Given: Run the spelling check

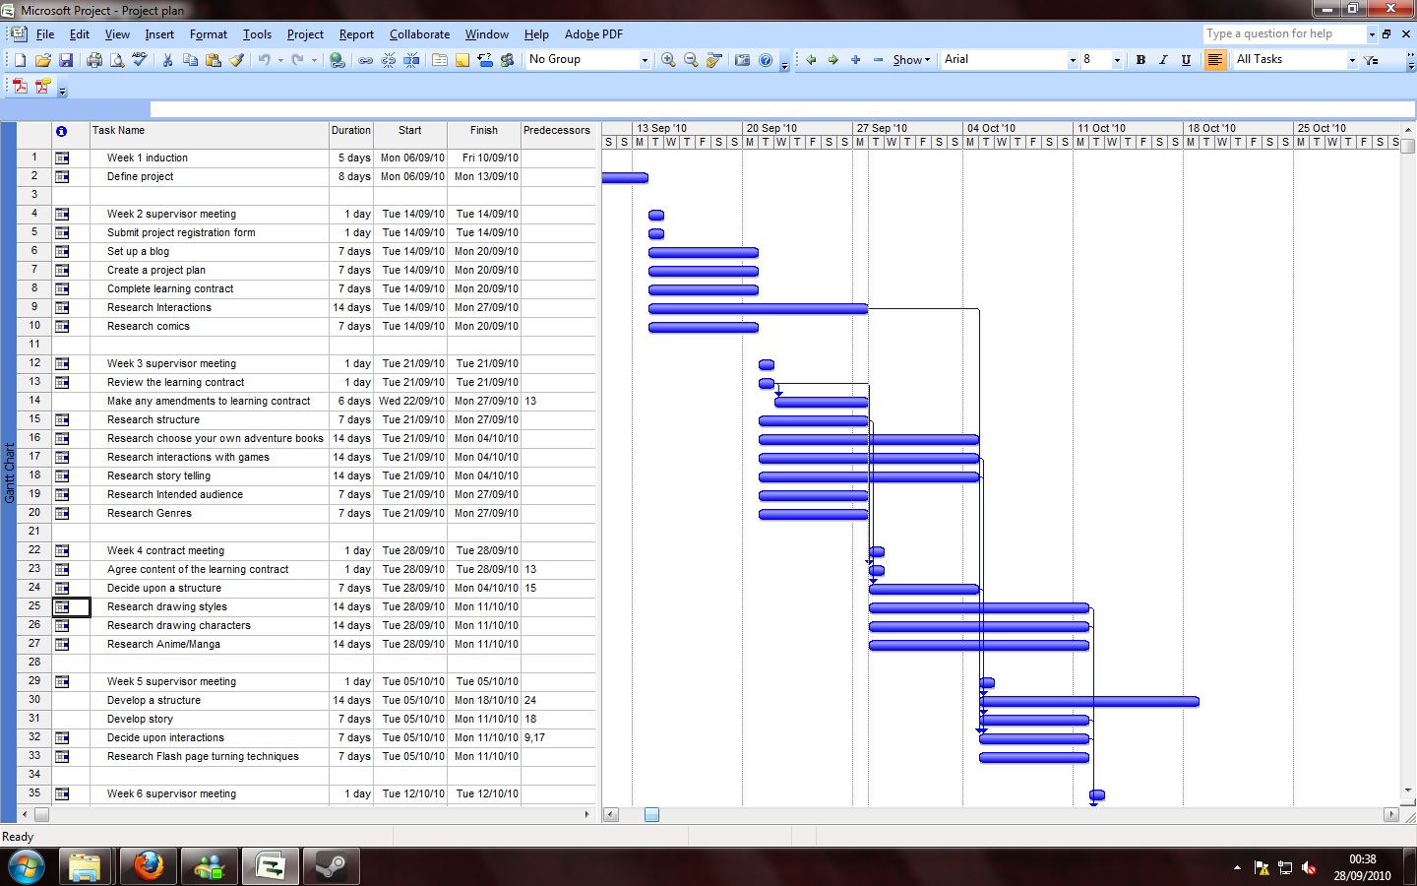Looking at the screenshot, I should tap(140, 60).
